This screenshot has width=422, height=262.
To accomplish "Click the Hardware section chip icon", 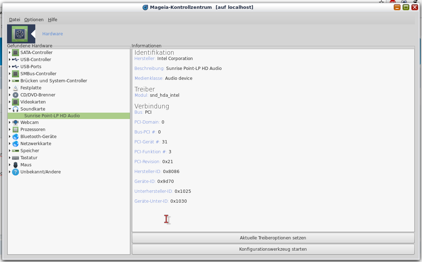I will [x=20, y=34].
